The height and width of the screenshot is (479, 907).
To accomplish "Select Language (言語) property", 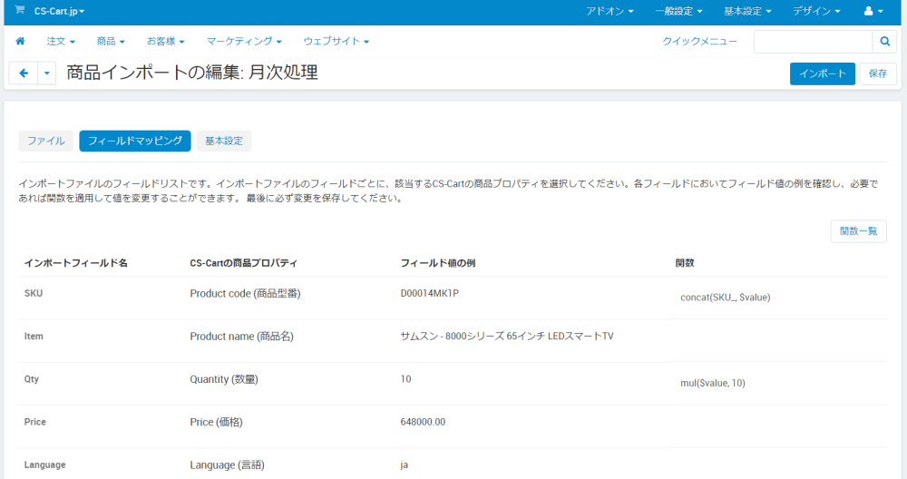I will click(227, 465).
